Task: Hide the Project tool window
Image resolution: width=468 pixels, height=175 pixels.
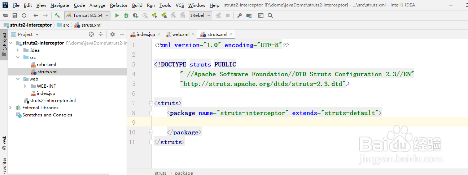Action: point(122,34)
